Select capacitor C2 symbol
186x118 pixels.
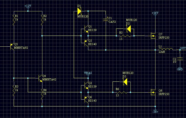pos(180,59)
